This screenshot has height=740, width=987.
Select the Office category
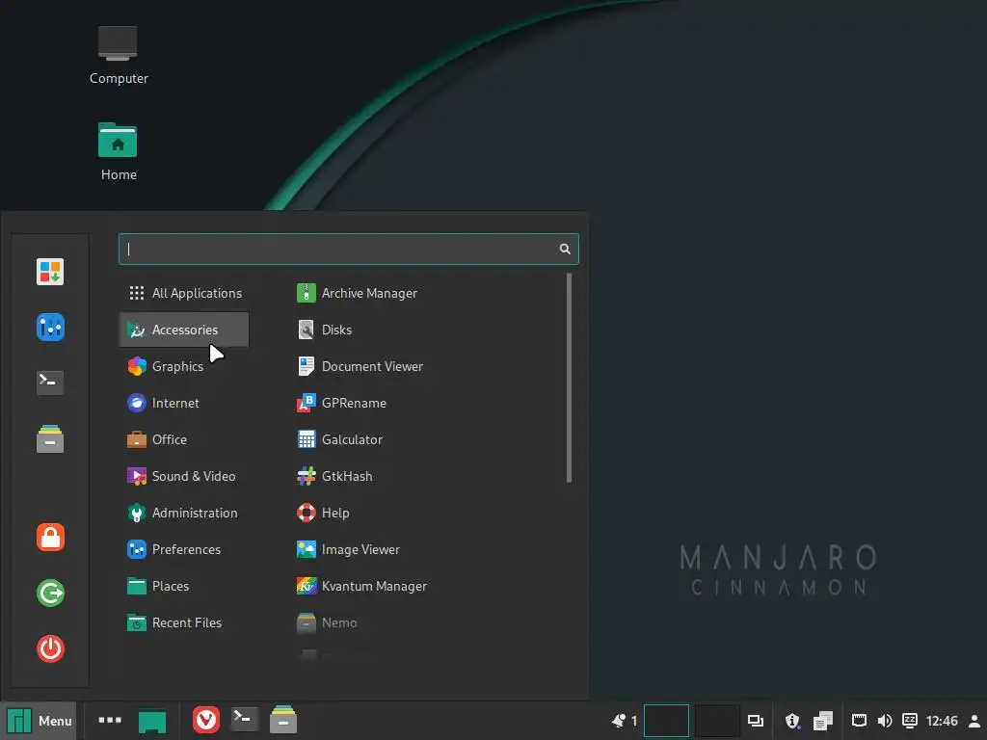pos(184,439)
